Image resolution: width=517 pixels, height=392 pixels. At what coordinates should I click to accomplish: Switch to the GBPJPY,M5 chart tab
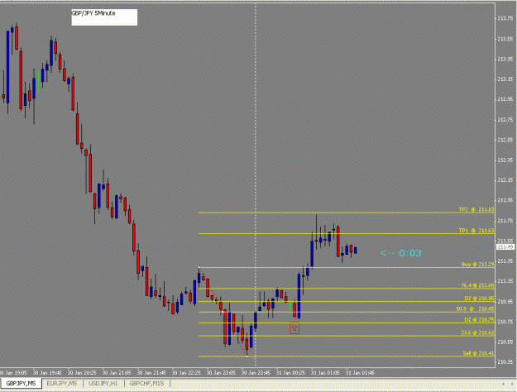[22, 384]
